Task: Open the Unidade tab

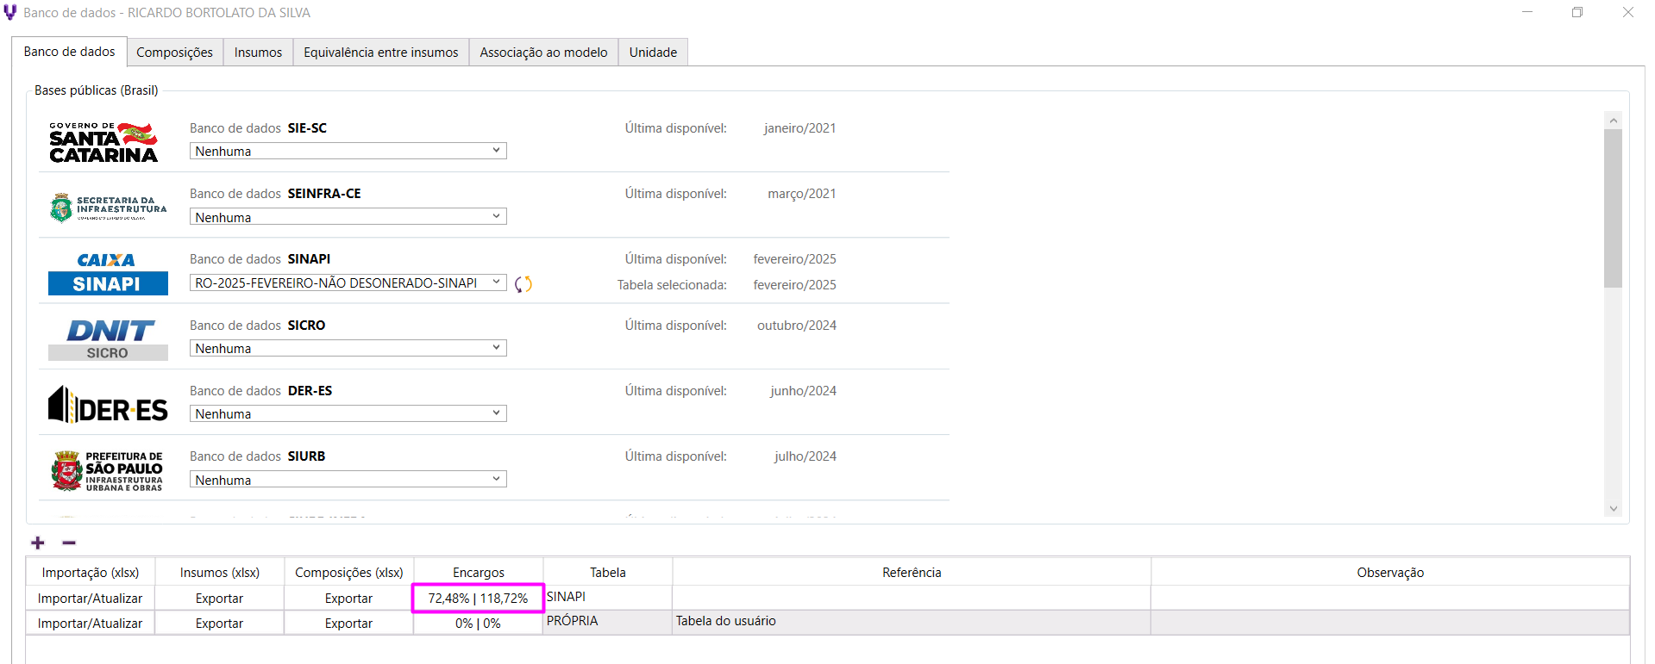Action: pyautogui.click(x=653, y=53)
